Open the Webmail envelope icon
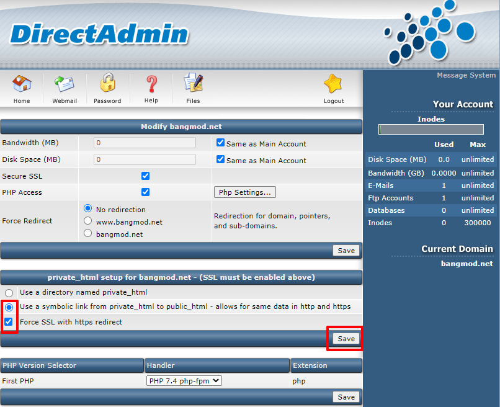 click(x=65, y=84)
